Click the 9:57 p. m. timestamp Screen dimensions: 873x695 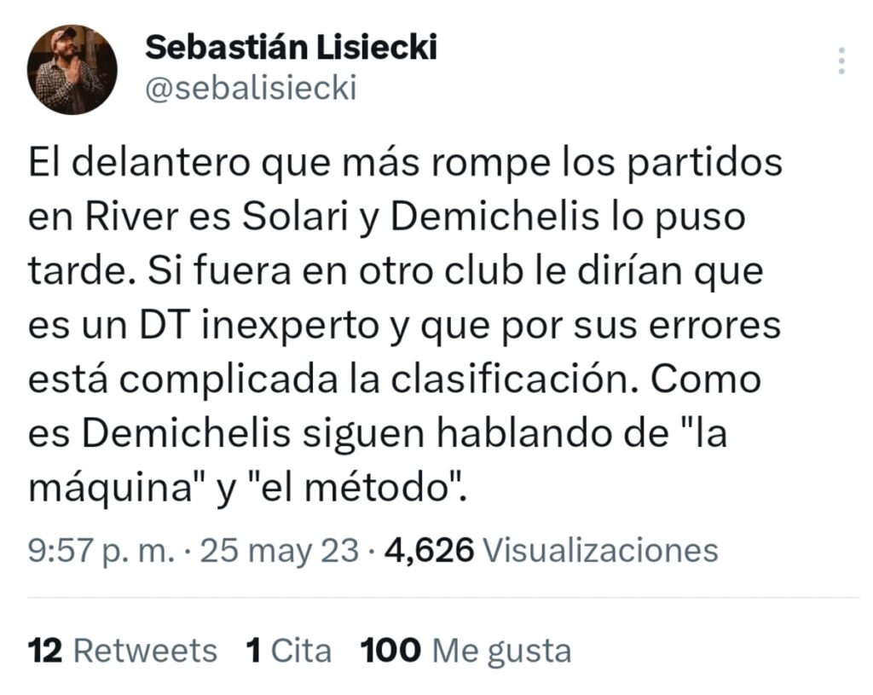101,551
